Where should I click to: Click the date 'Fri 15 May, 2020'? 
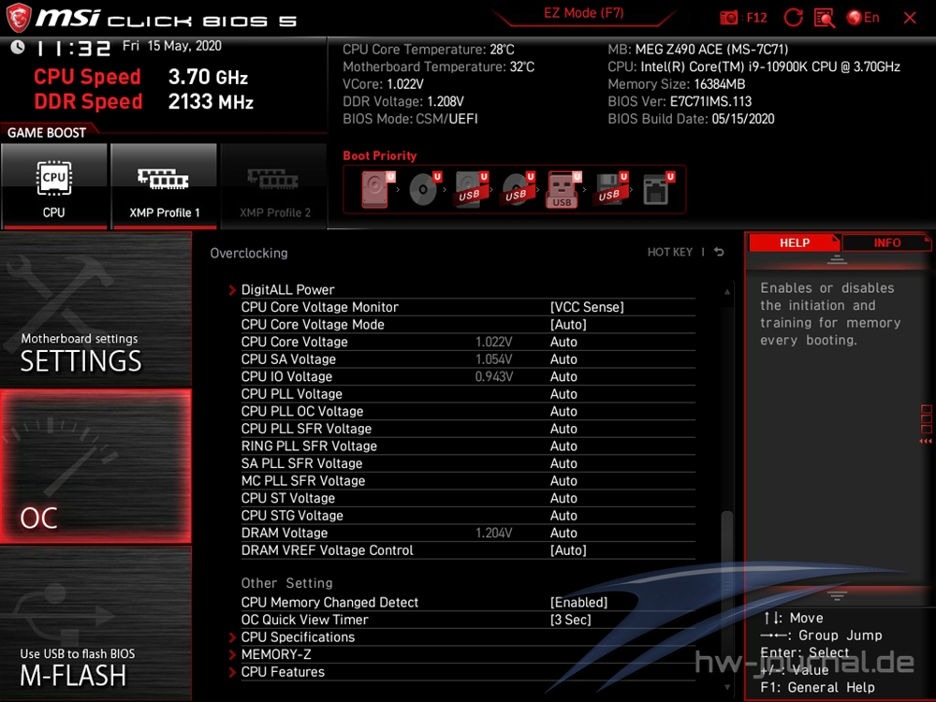point(172,46)
